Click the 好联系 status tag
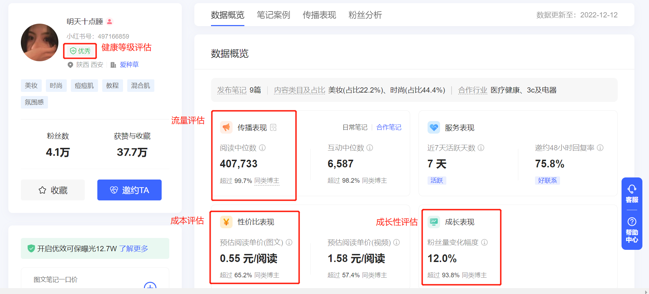The width and height of the screenshot is (649, 294). point(547,180)
